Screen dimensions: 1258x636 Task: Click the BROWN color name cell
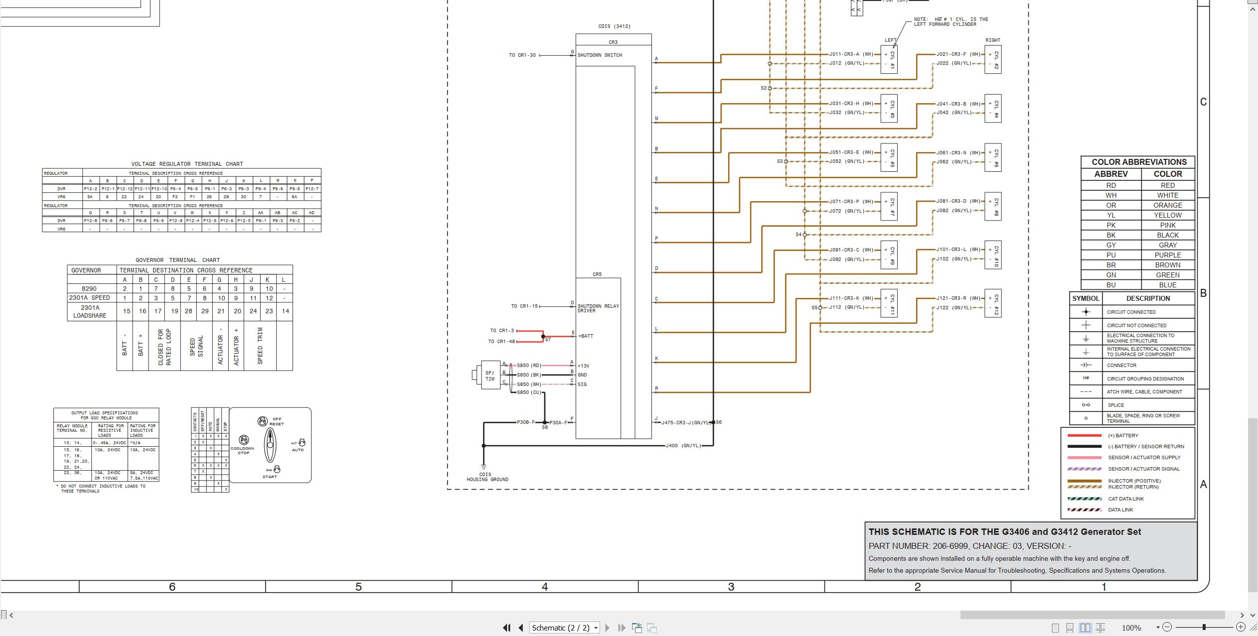(x=1167, y=265)
